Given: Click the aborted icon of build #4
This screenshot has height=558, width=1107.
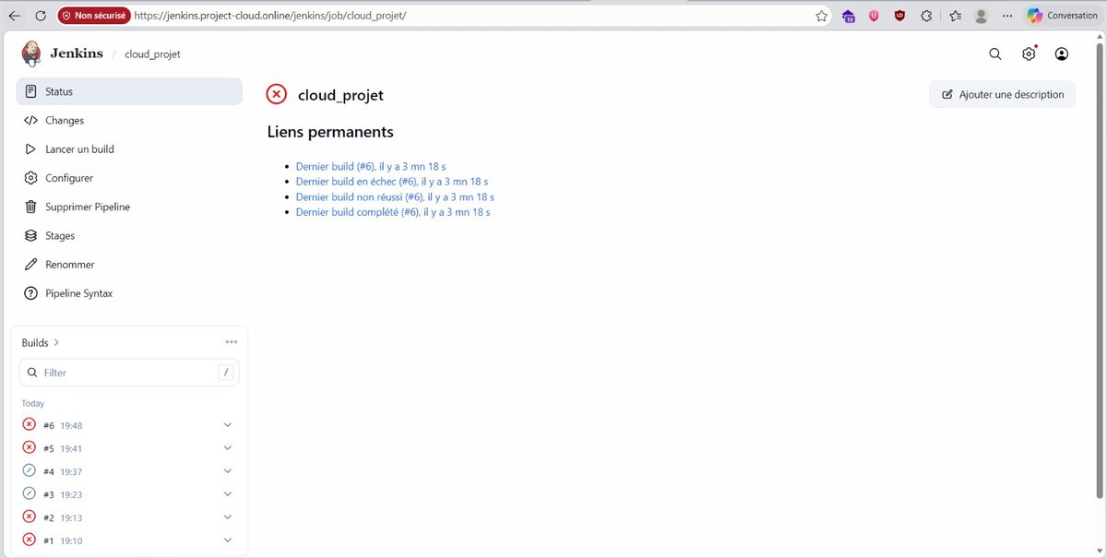Looking at the screenshot, I should pyautogui.click(x=29, y=471).
